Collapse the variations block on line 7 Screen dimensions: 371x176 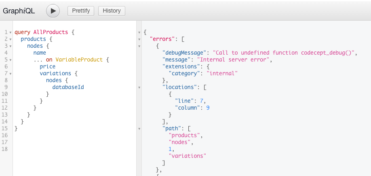11,74
